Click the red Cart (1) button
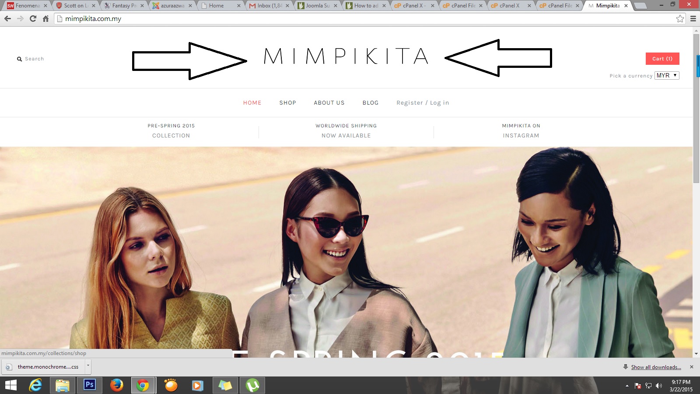 tap(662, 59)
